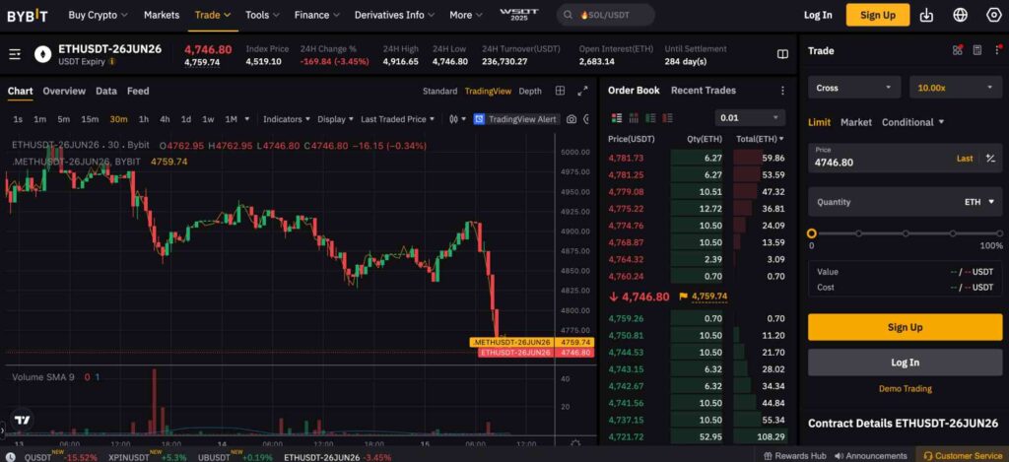
Task: Switch to the Data tab
Action: (106, 92)
